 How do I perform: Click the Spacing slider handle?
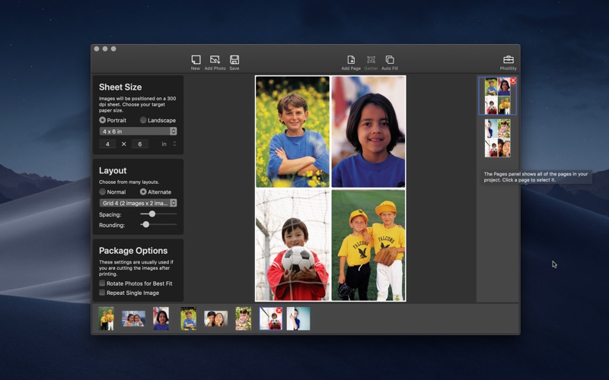151,214
